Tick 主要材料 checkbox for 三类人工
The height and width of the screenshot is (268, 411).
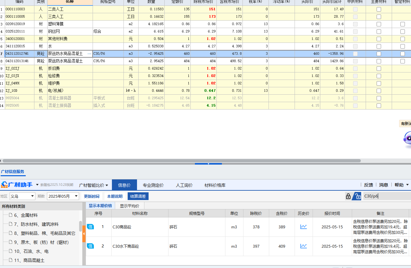click(x=379, y=17)
